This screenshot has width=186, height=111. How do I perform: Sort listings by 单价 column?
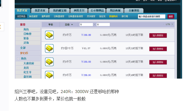coord(51,25)
